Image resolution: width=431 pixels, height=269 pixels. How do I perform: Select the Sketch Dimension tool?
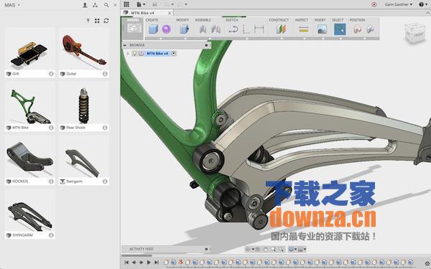(x=259, y=29)
